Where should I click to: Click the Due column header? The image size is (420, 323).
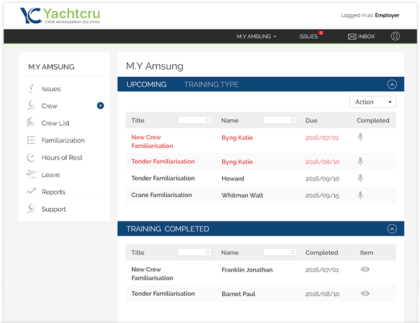pyautogui.click(x=311, y=120)
